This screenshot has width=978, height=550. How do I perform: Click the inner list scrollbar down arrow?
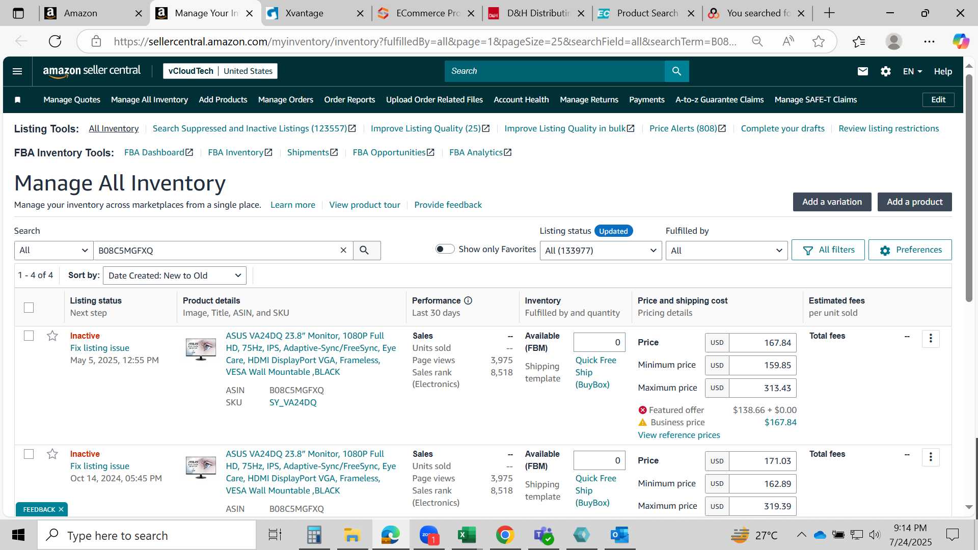pos(969,507)
